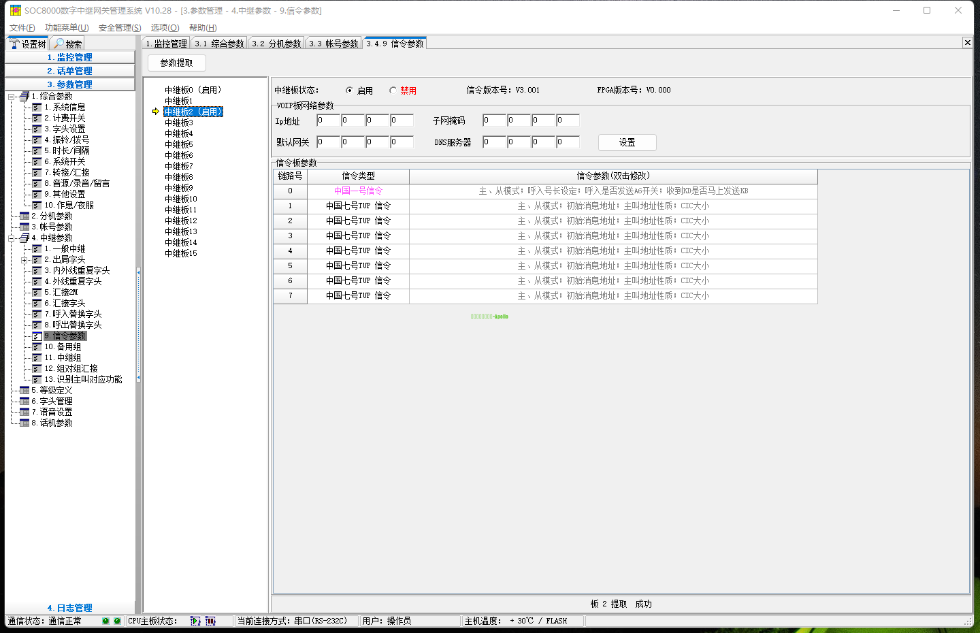This screenshot has height=633, width=980.
Task: Switch to the 3.2 分机参数 tab
Action: point(276,44)
